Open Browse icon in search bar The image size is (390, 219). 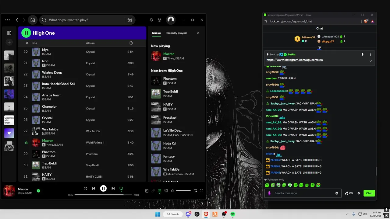(130, 20)
